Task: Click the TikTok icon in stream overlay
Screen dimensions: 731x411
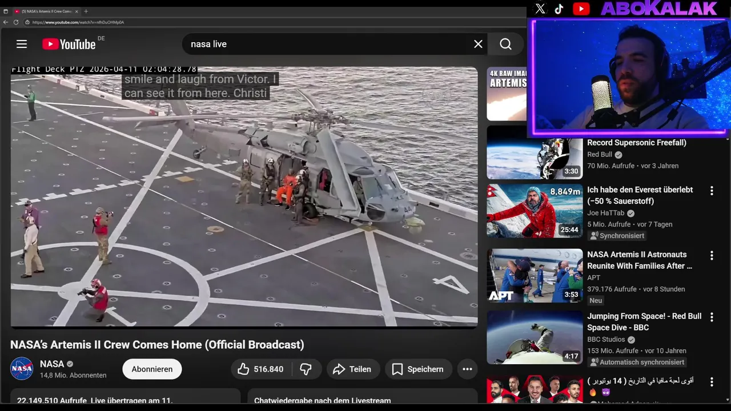Action: click(x=559, y=9)
